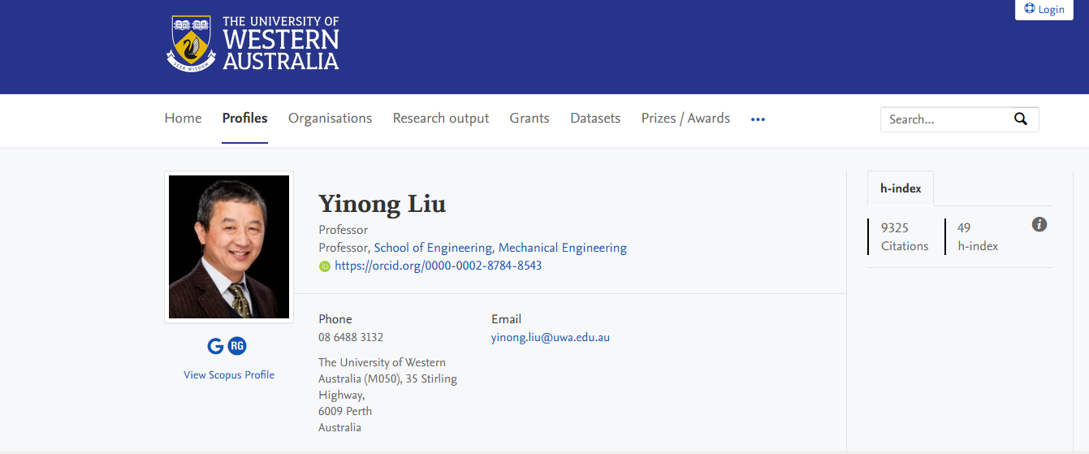Open the View Scopus Profile link
The image size is (1089, 454).
coord(229,375)
